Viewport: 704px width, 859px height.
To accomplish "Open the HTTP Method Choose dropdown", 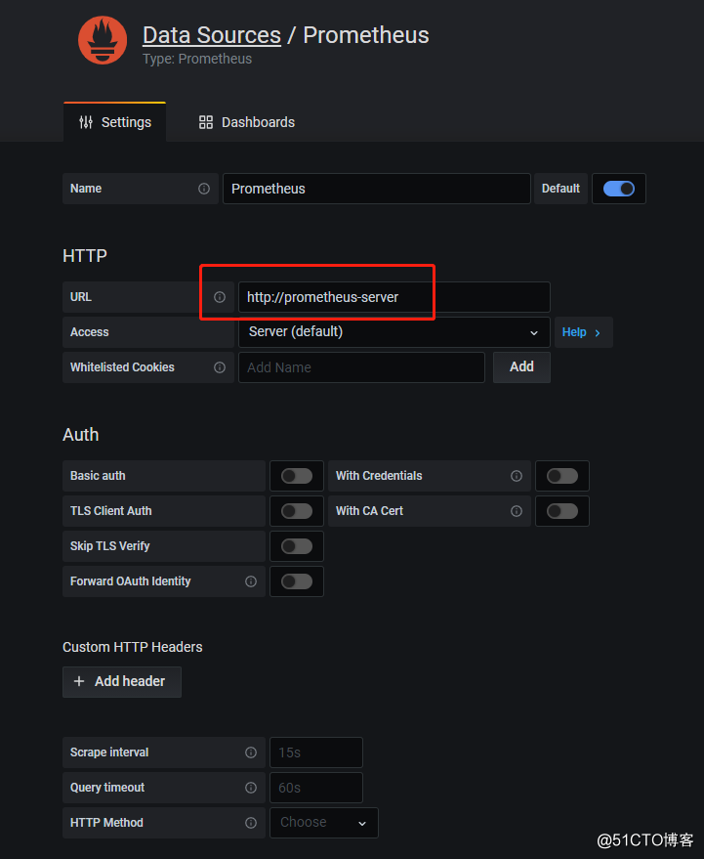I will [x=323, y=823].
